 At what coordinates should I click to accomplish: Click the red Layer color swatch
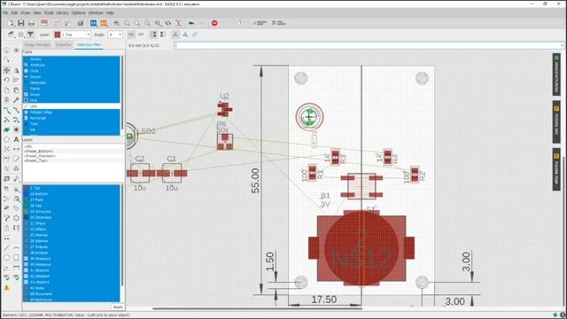(57, 35)
